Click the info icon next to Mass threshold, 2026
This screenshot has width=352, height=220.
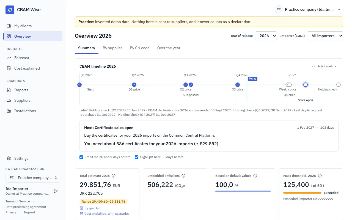click(320, 176)
